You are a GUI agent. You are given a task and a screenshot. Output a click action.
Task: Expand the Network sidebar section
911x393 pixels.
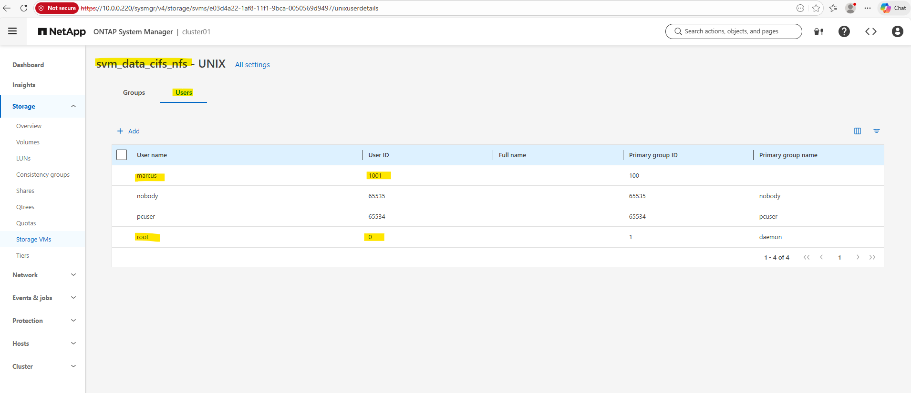pos(73,275)
